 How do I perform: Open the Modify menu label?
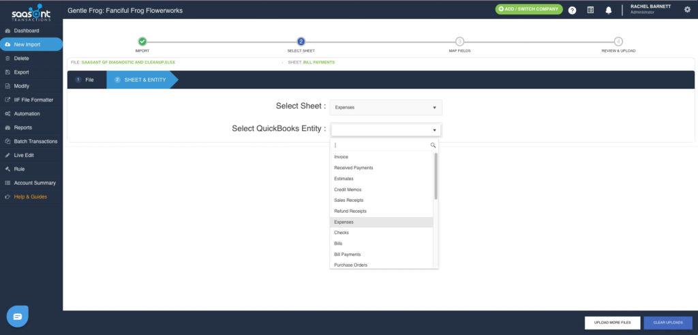22,86
